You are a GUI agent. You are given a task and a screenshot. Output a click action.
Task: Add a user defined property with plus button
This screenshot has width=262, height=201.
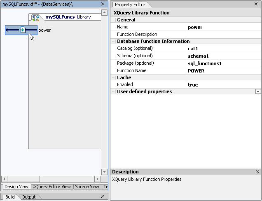click(x=258, y=91)
